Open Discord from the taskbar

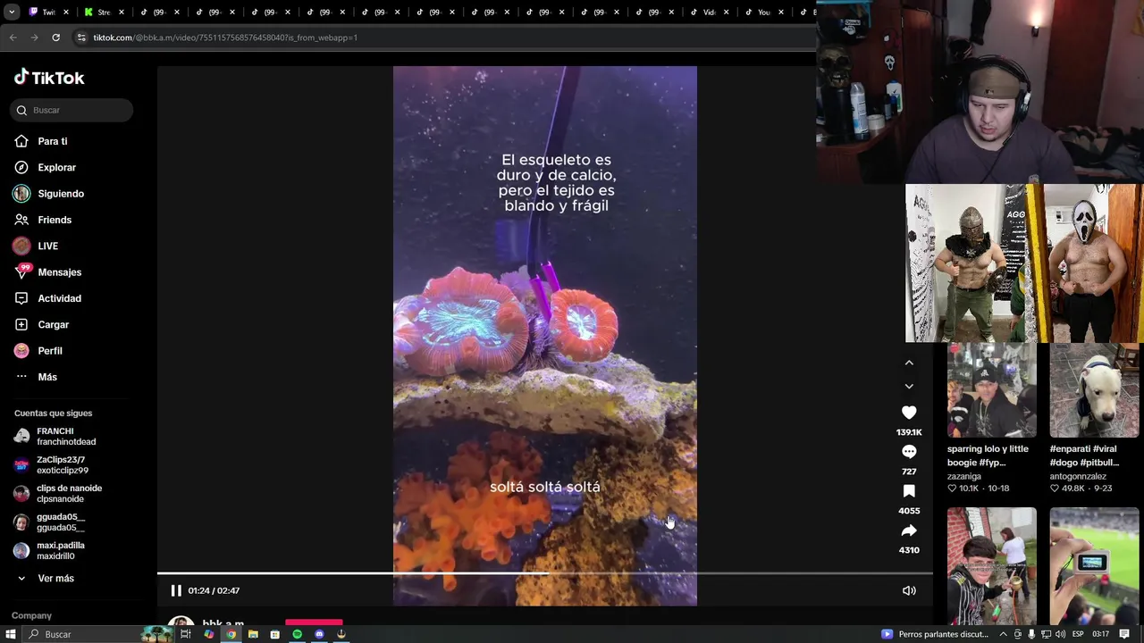click(319, 634)
